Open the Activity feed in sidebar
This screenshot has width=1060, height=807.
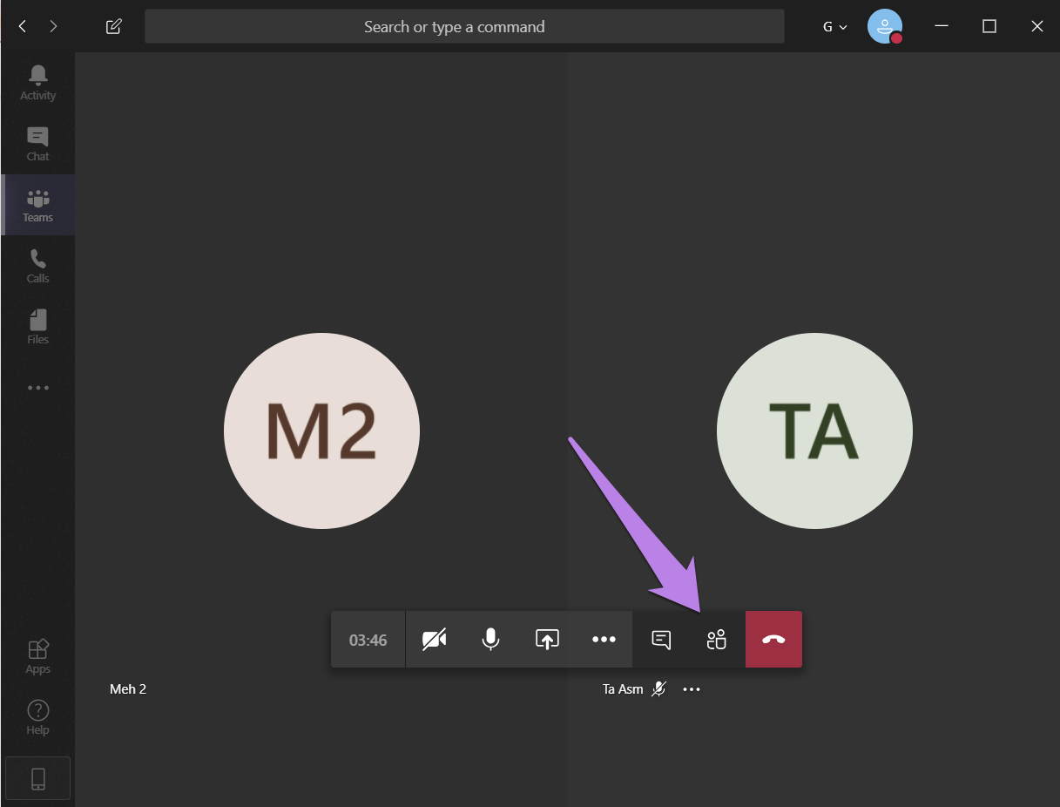pos(37,83)
